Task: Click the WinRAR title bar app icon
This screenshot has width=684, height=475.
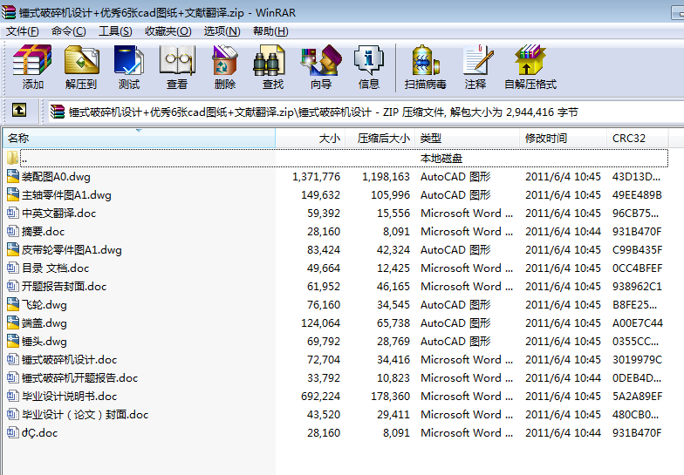Action: [x=9, y=12]
